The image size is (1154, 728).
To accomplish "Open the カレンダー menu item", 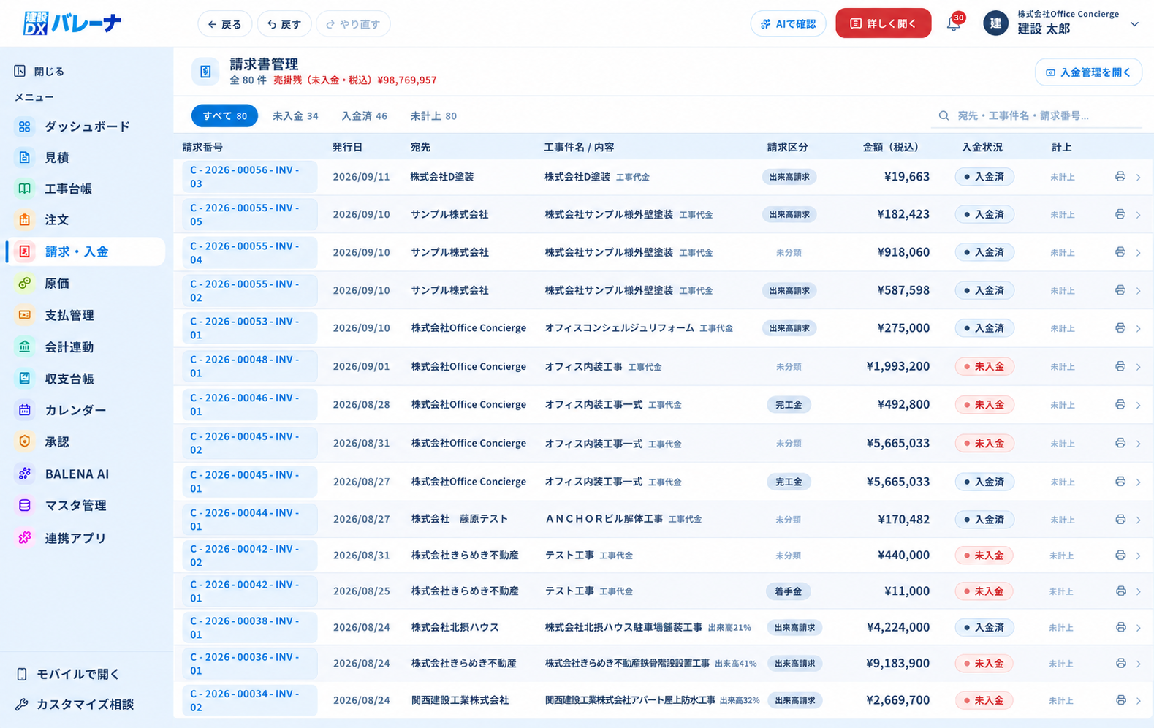I will 75,410.
